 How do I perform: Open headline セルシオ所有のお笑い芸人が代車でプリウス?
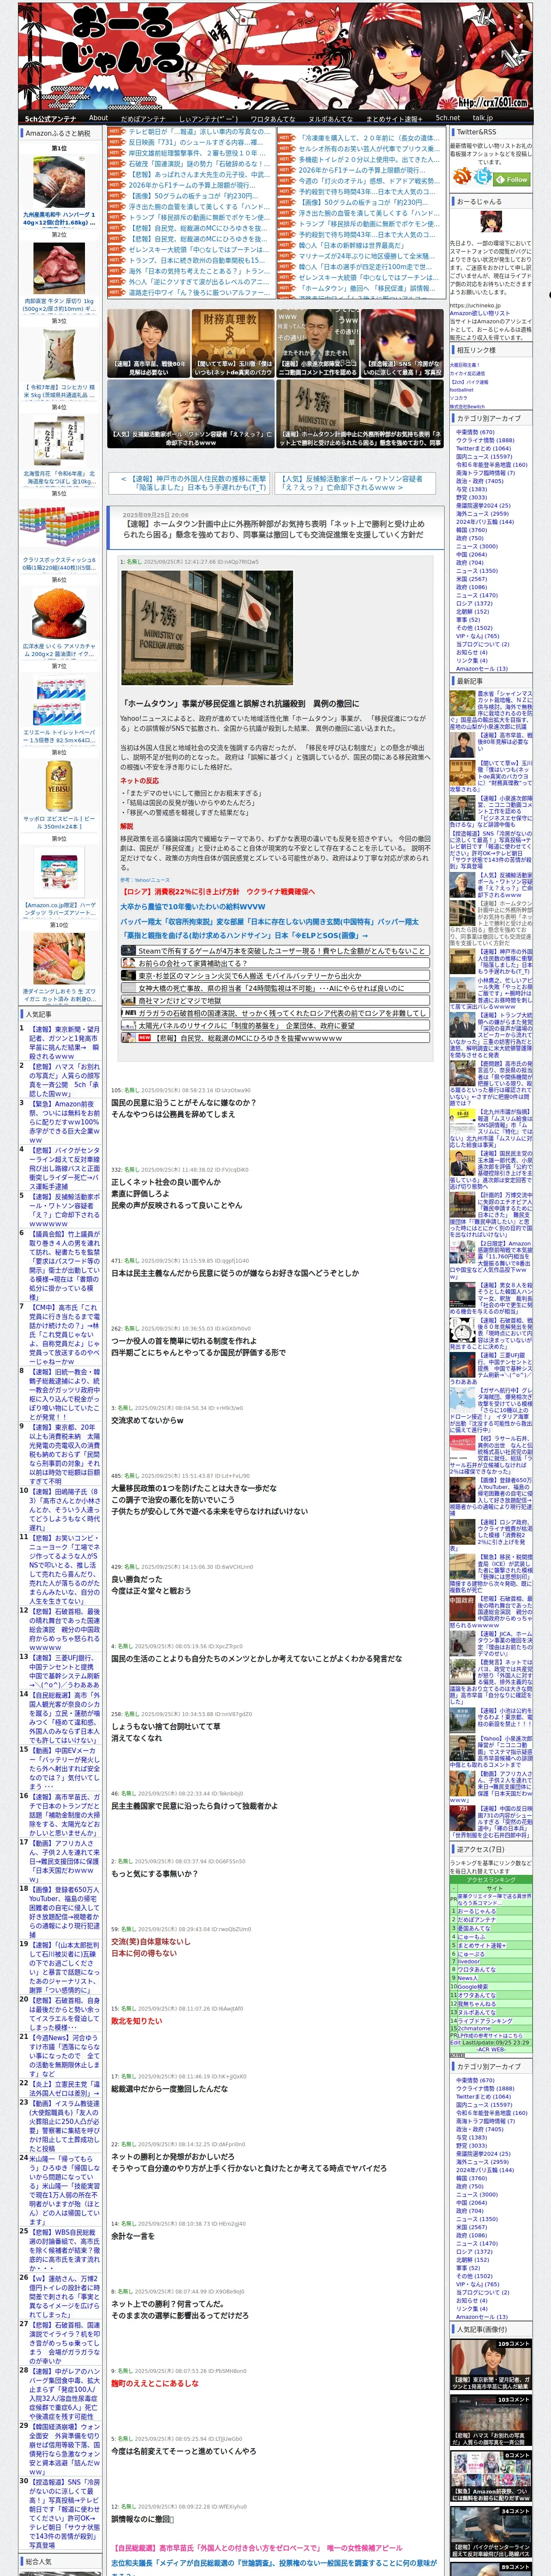point(368,149)
